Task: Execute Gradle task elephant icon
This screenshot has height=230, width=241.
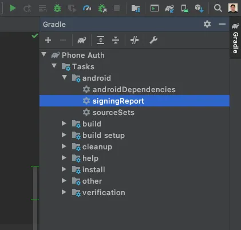Action: (82, 40)
